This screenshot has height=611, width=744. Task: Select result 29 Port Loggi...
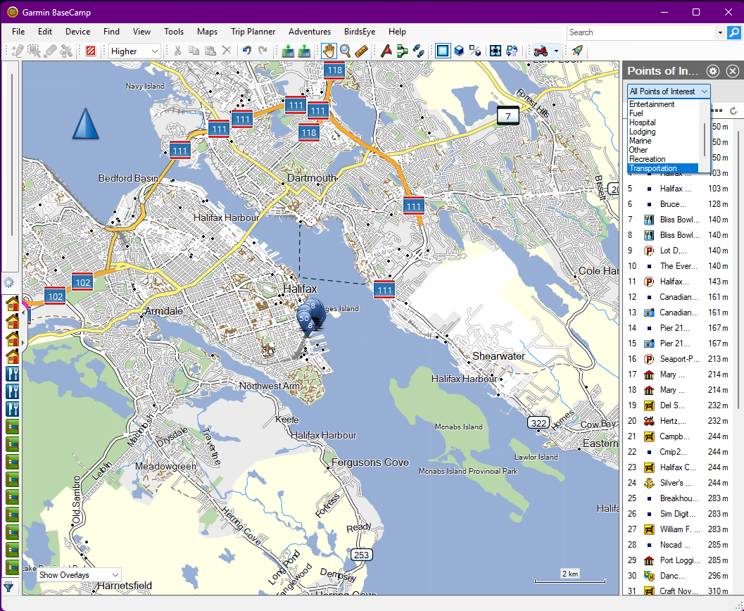tap(678, 560)
